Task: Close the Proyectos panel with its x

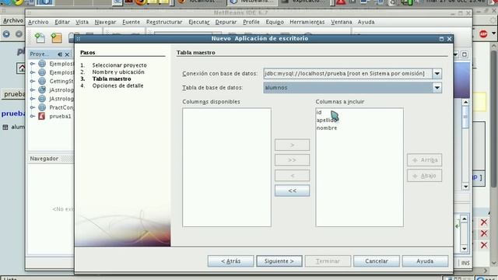Action: point(67,54)
